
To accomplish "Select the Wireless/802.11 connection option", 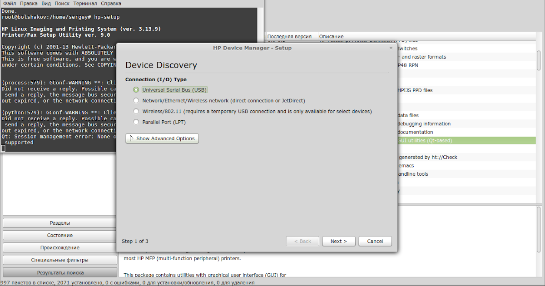I will pos(136,111).
